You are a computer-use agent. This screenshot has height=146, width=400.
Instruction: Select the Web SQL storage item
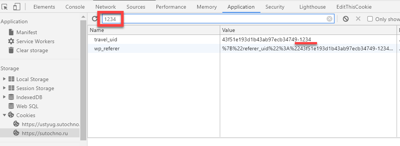pos(27,106)
